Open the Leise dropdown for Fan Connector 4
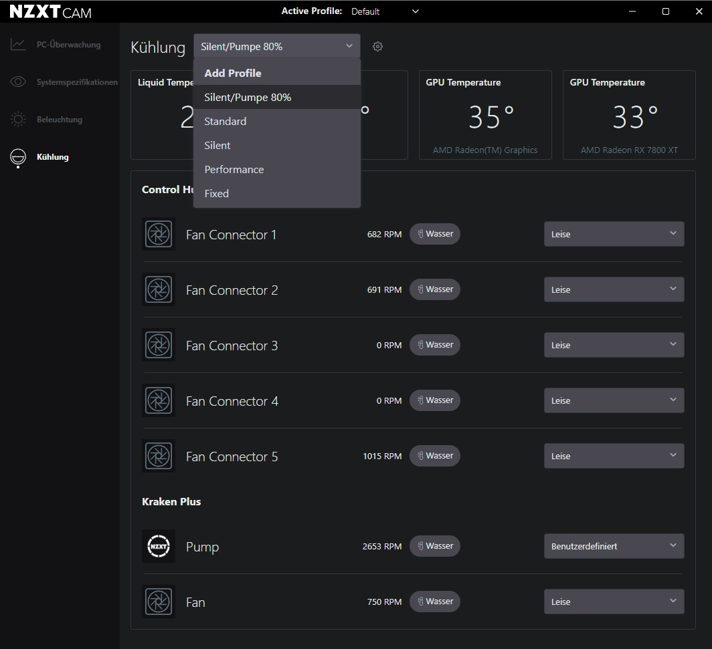The width and height of the screenshot is (712, 649). tap(614, 400)
